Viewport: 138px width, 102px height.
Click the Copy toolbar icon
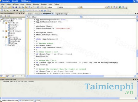23,7
